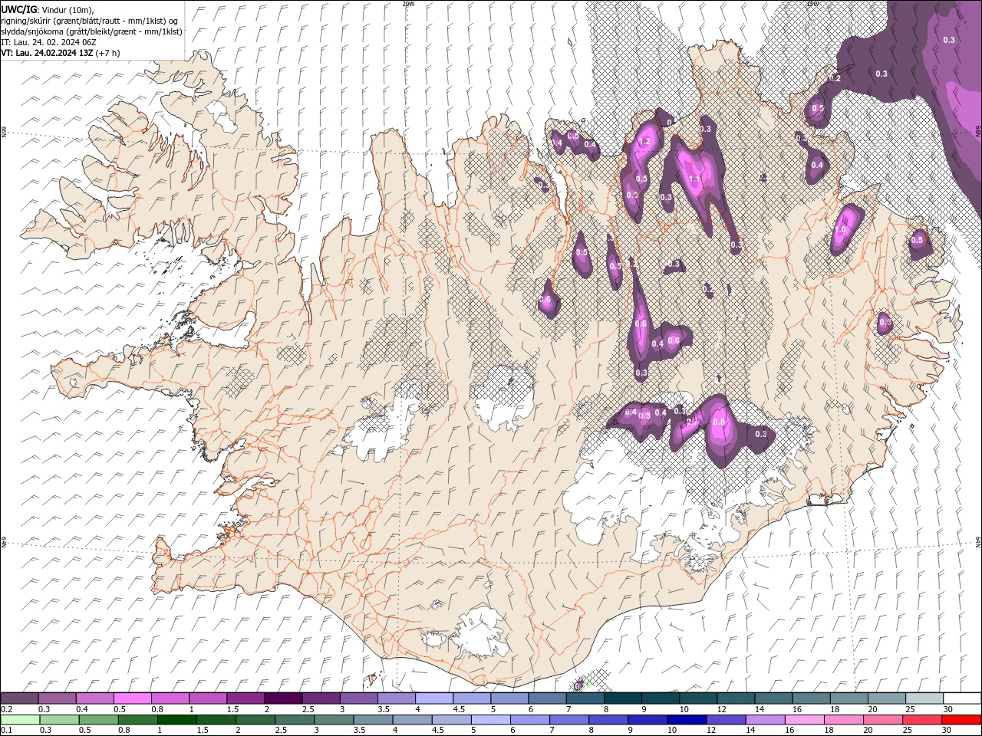Click the darkest purple top-row legend swatch
Screen dimensions: 982x736
pos(282,698)
